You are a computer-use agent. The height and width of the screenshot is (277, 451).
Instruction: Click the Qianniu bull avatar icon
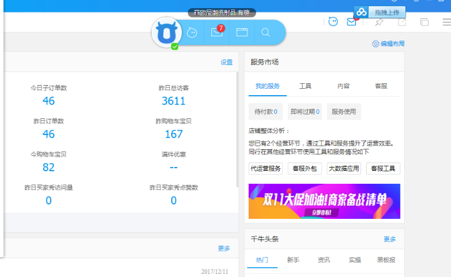(167, 33)
